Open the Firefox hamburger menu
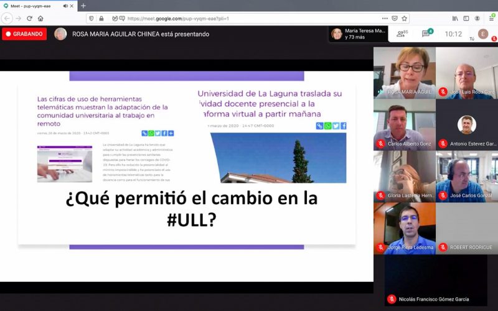 491,19
